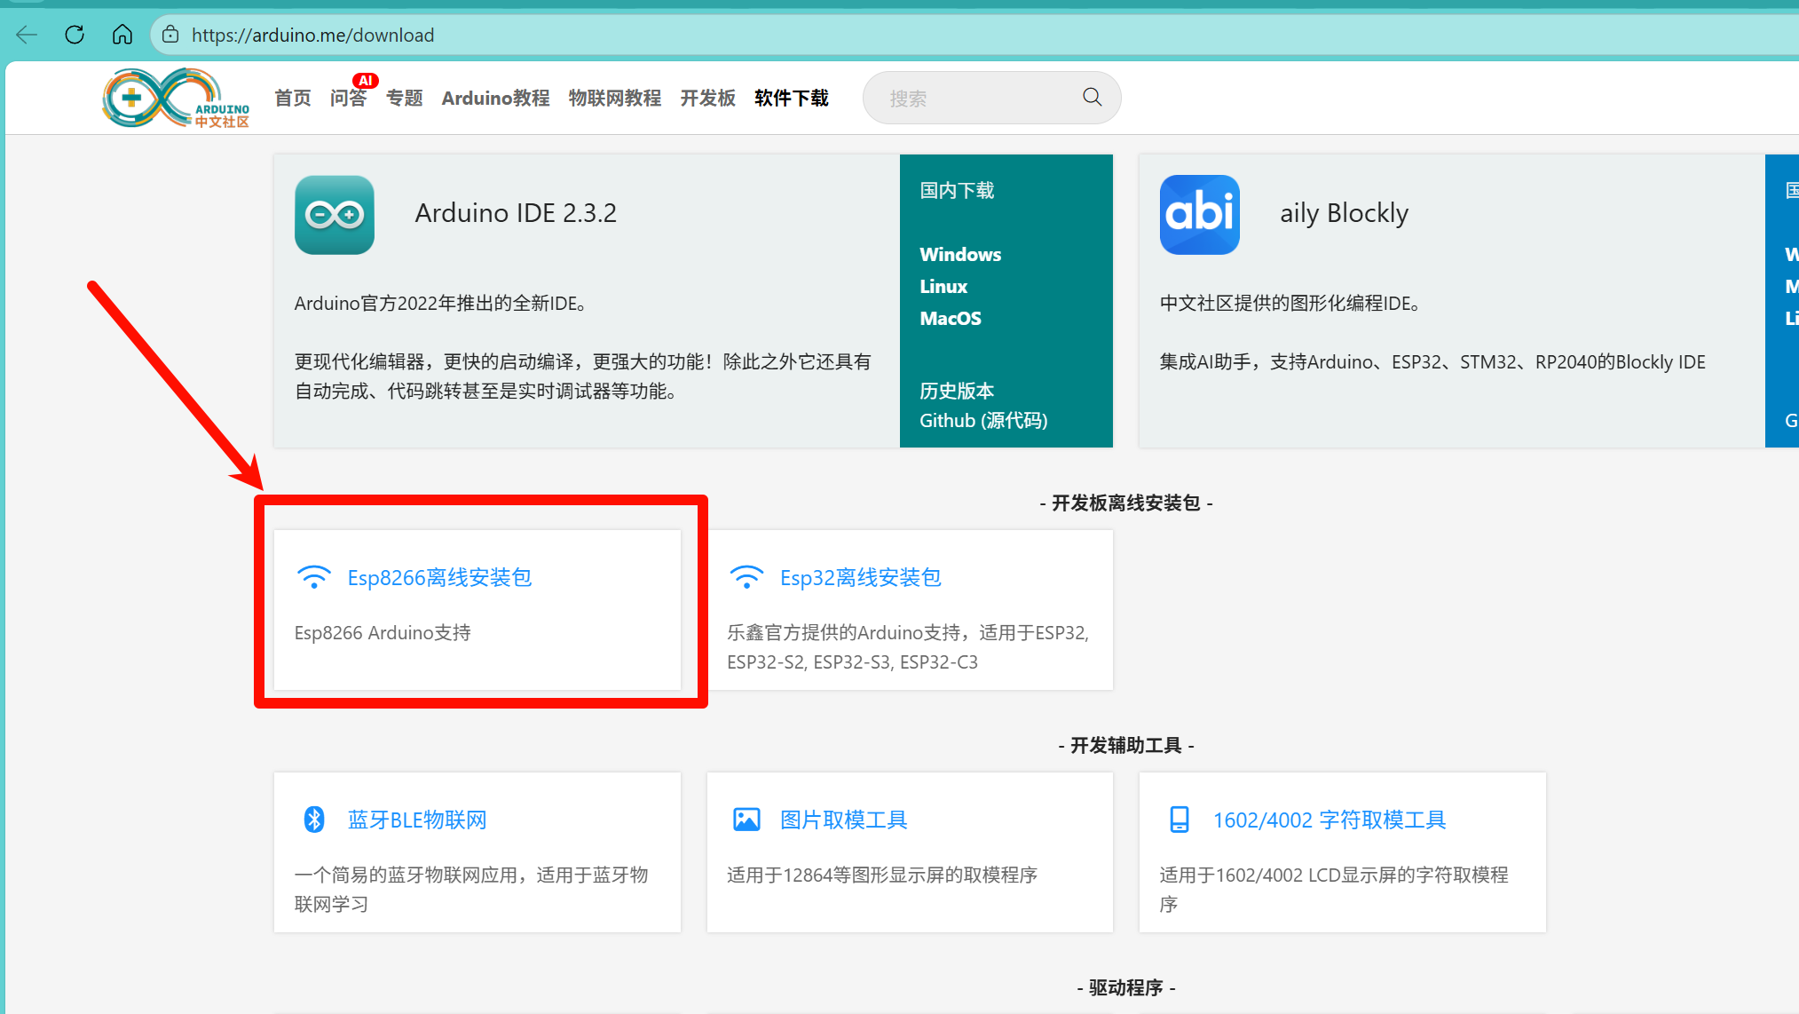Click the 历史版本 link
This screenshot has width=1799, height=1014.
(x=956, y=391)
